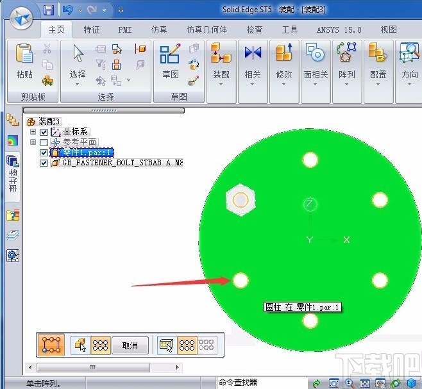422x389 pixels.
Task: Switch to the ANSYS 15.0 ribbon tab
Action: tap(339, 29)
